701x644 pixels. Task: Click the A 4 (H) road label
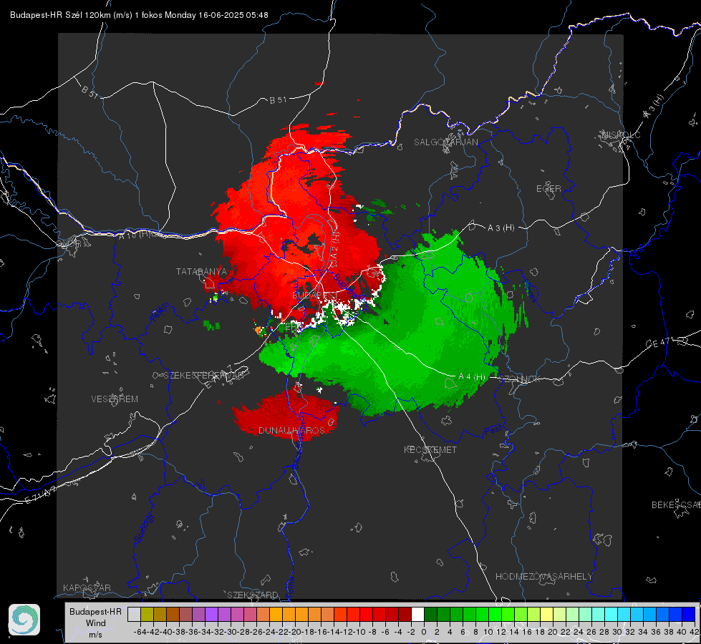click(x=472, y=377)
